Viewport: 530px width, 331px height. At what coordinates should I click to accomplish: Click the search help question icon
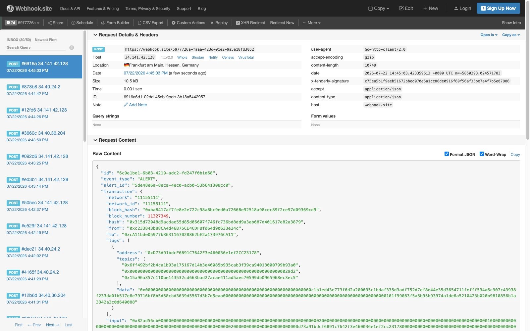point(72,48)
